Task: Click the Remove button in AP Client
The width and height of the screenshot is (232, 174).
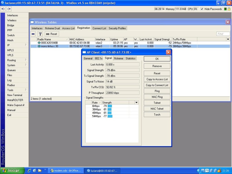Action: 157,66
